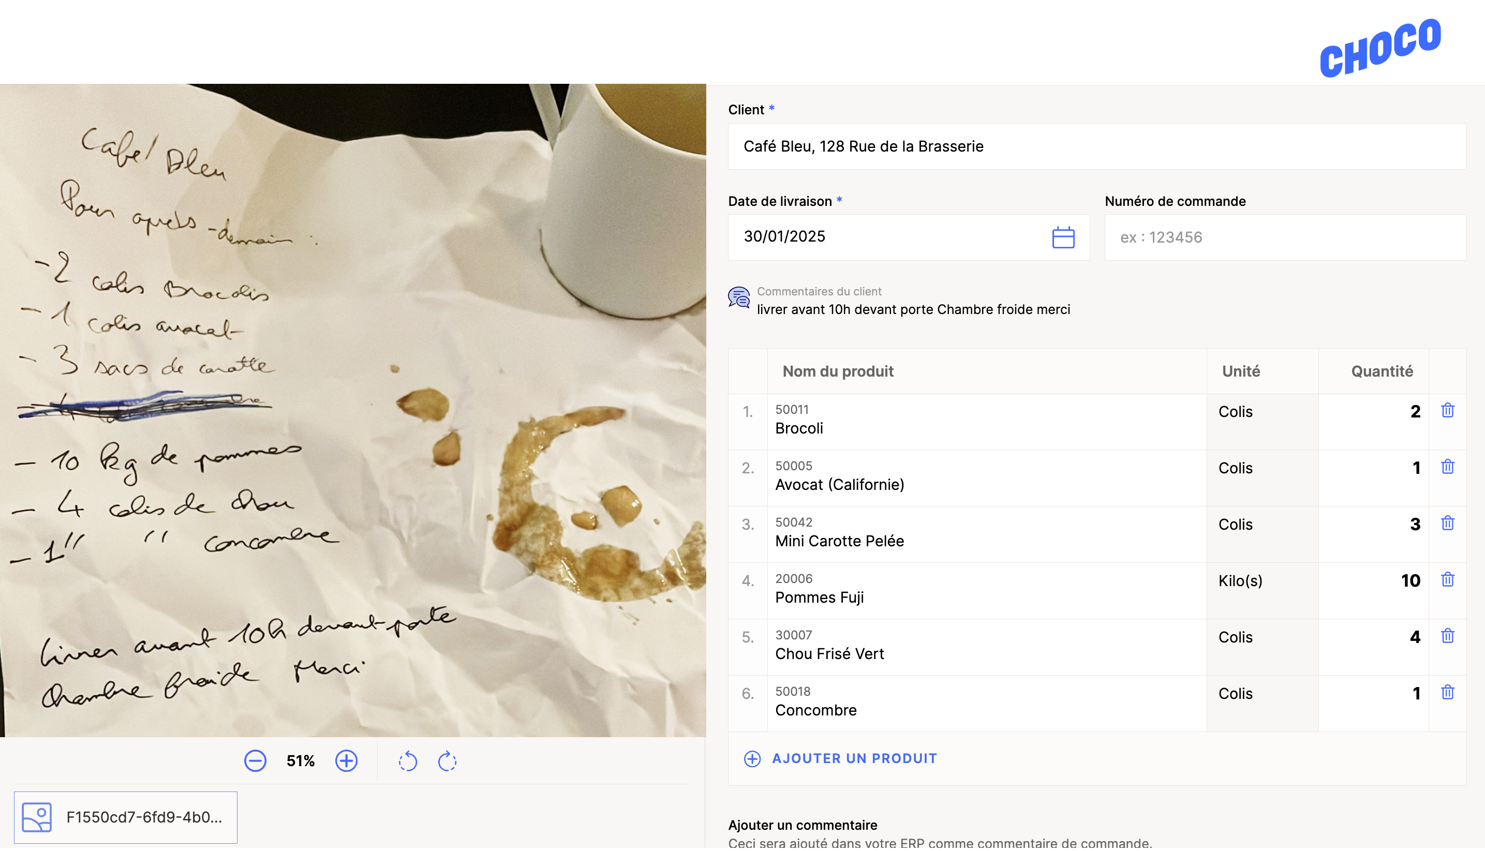This screenshot has height=851, width=1485.
Task: Click the Choco logo
Action: (1380, 48)
